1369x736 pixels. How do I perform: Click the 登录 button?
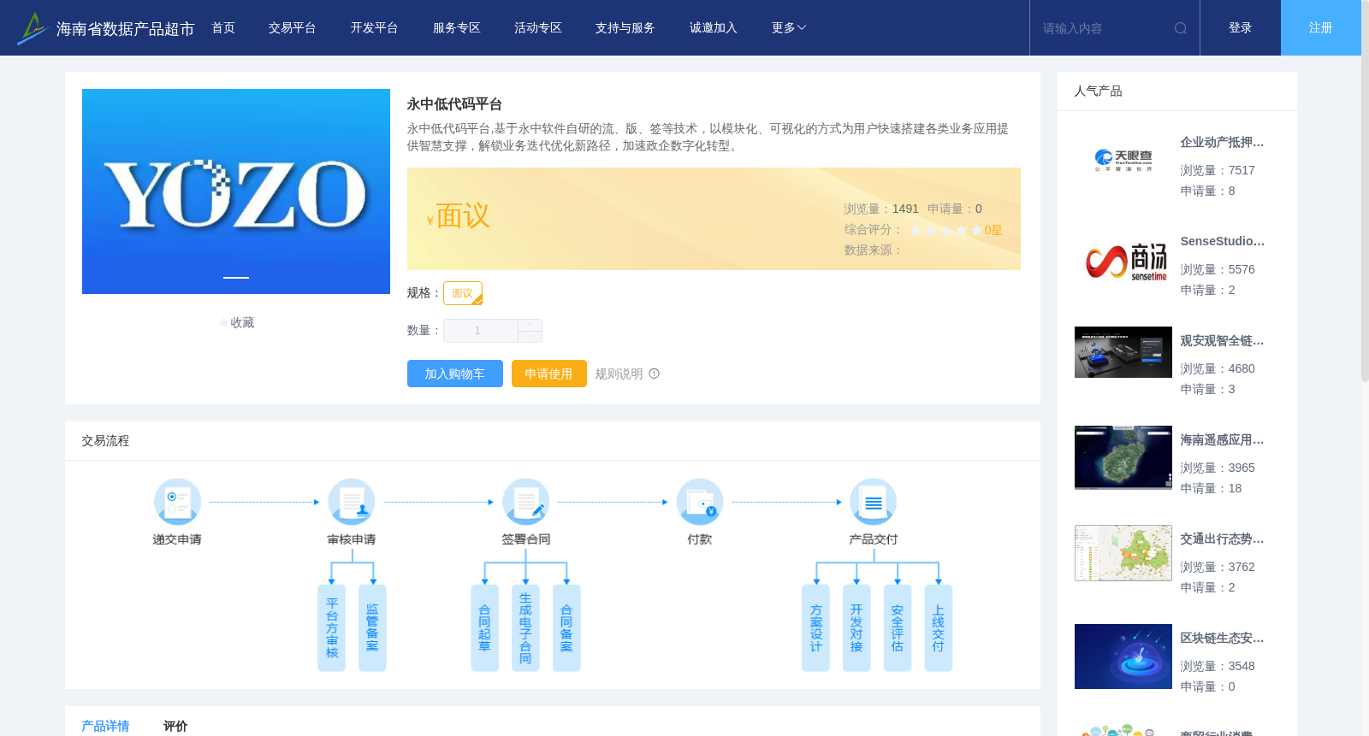pos(1241,28)
